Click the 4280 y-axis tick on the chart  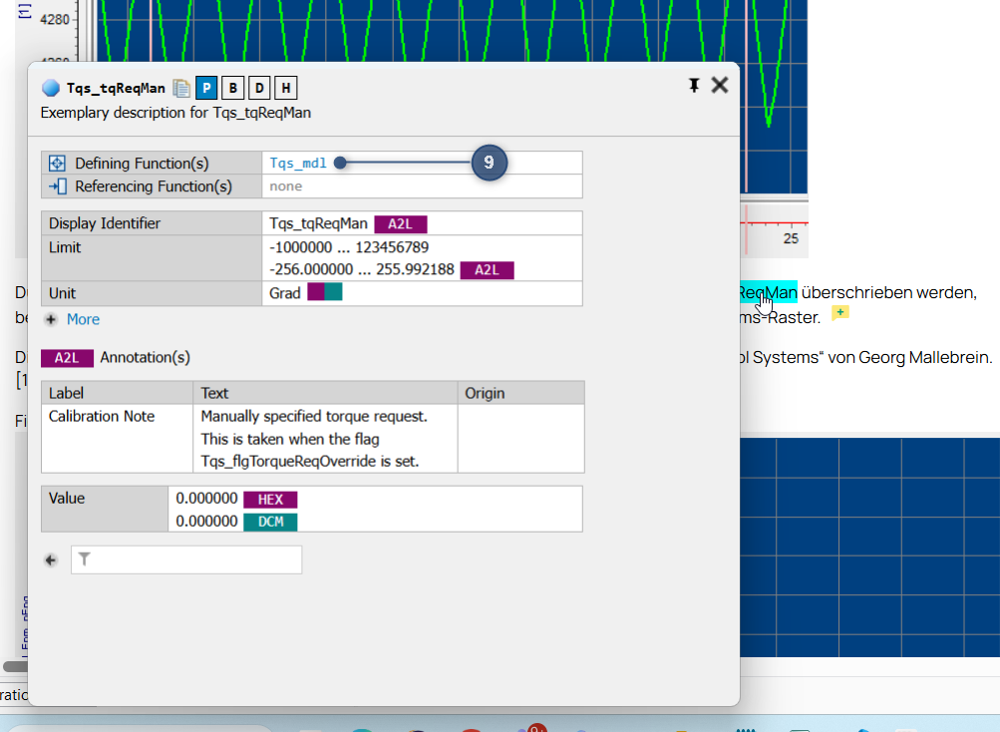[x=55, y=20]
